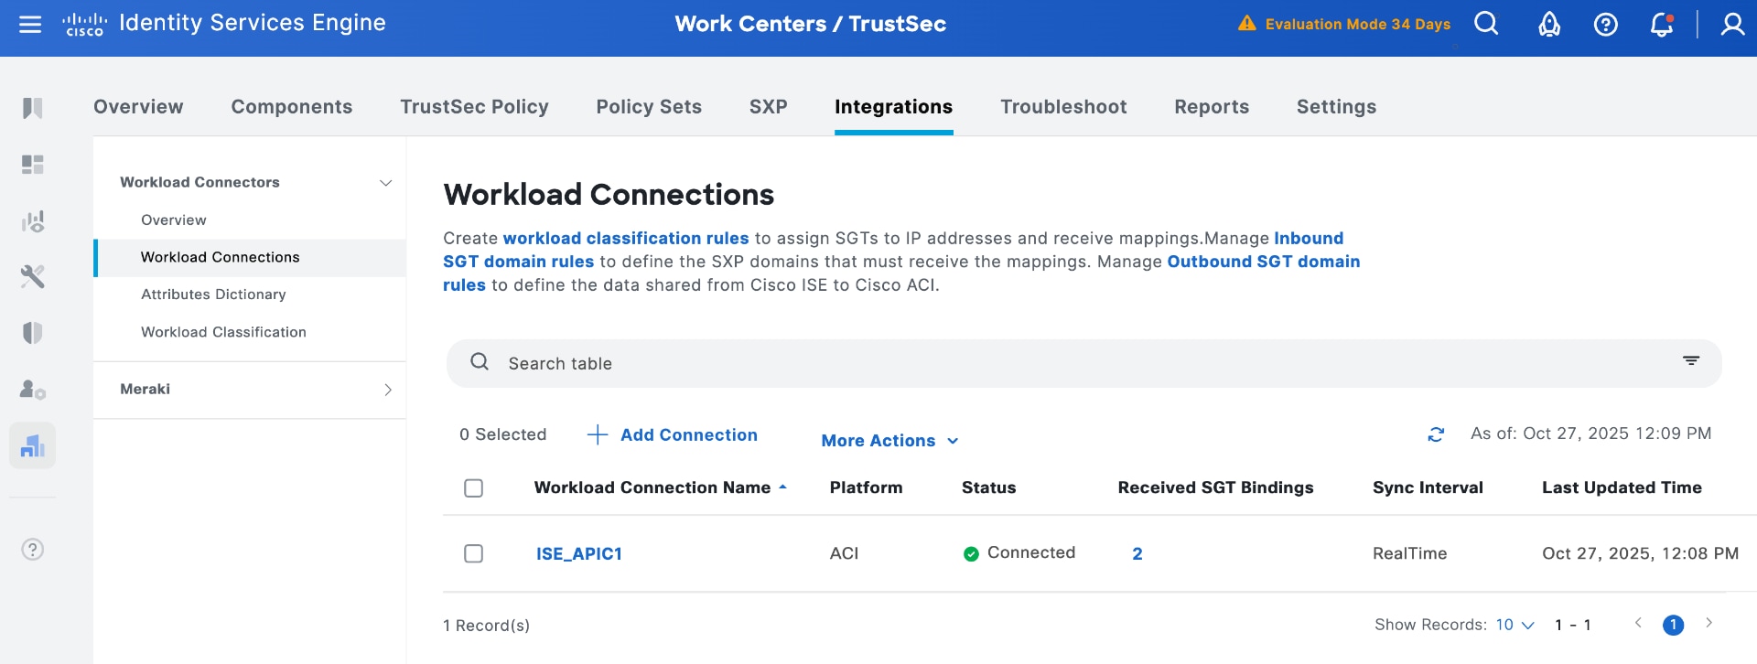Open the notifications bell icon
The height and width of the screenshot is (664, 1757).
tap(1661, 25)
